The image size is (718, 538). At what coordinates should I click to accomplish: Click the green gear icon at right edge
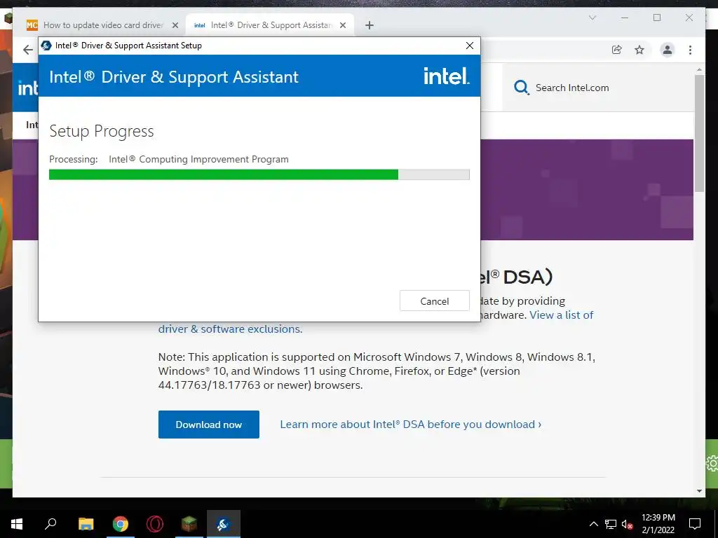pyautogui.click(x=712, y=464)
